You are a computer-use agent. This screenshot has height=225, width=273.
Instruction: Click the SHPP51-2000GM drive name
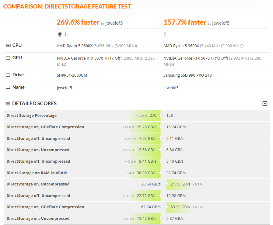(72, 75)
